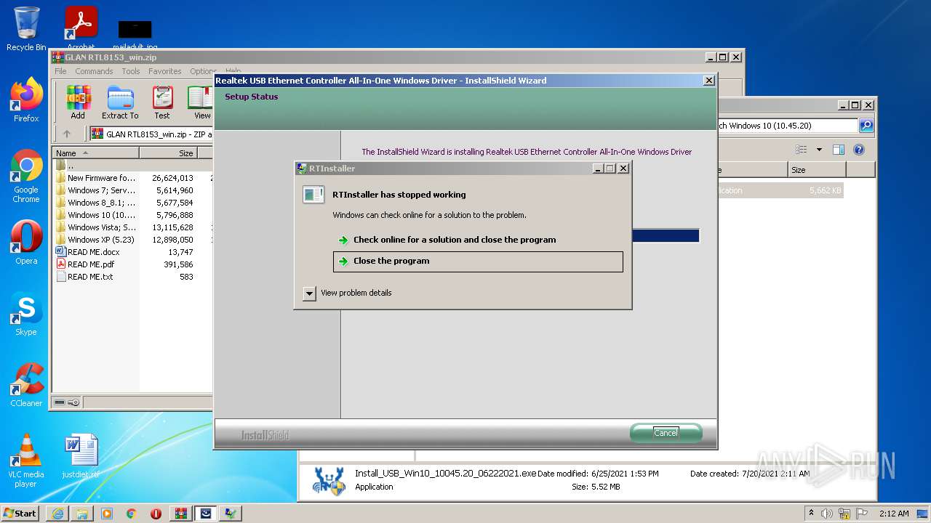Open VLC media player desktop shortcut

(26, 461)
